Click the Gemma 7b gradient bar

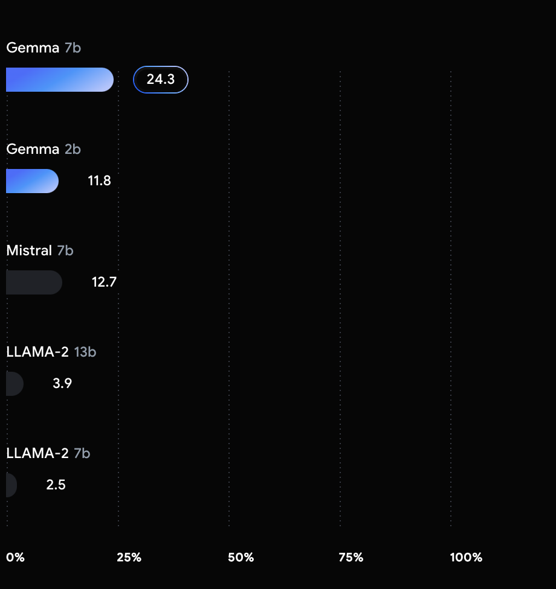tap(60, 80)
